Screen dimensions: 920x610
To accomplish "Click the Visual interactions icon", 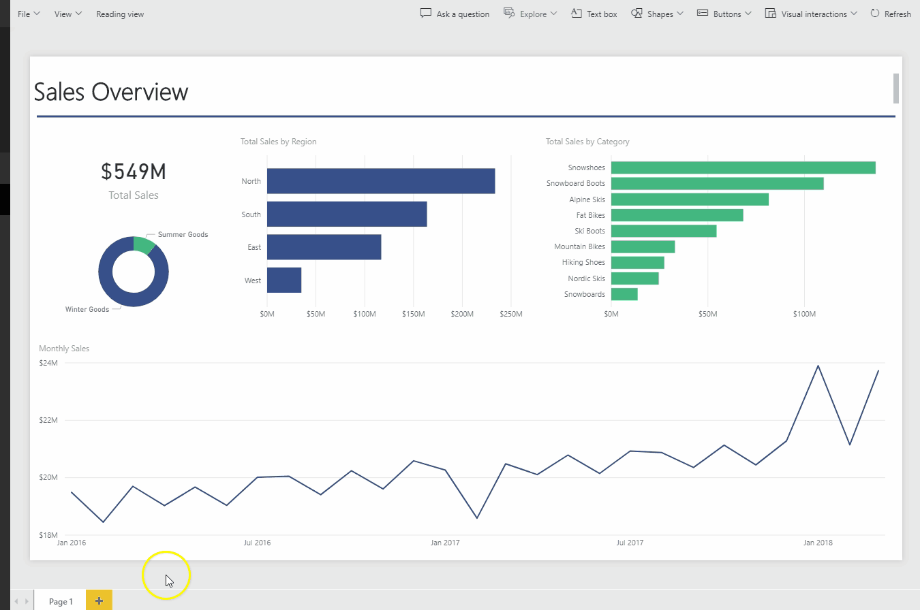I will click(771, 13).
